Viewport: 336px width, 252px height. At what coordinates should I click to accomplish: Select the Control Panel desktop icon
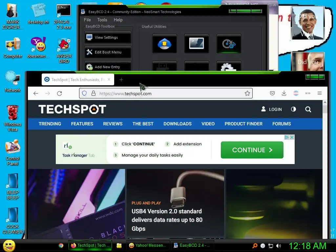click(13, 152)
